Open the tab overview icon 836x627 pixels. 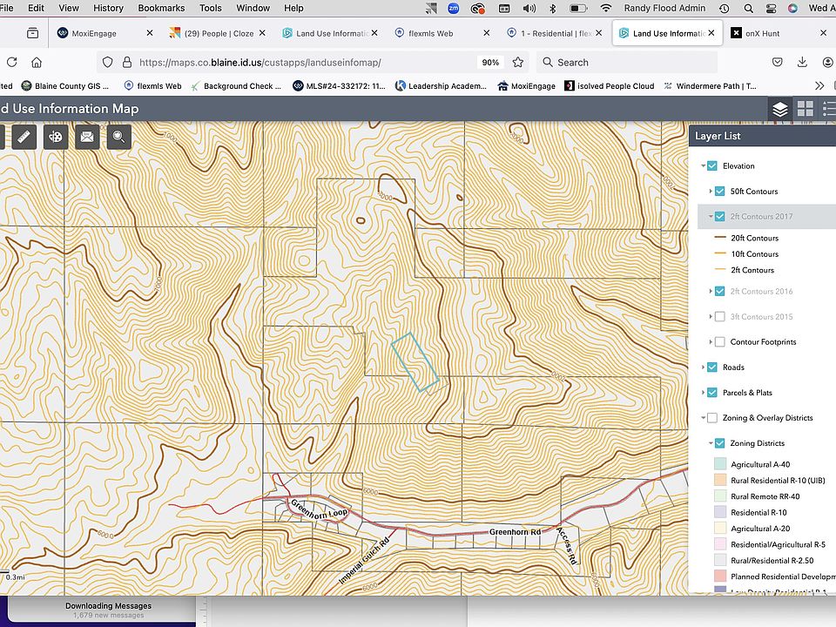click(x=32, y=33)
